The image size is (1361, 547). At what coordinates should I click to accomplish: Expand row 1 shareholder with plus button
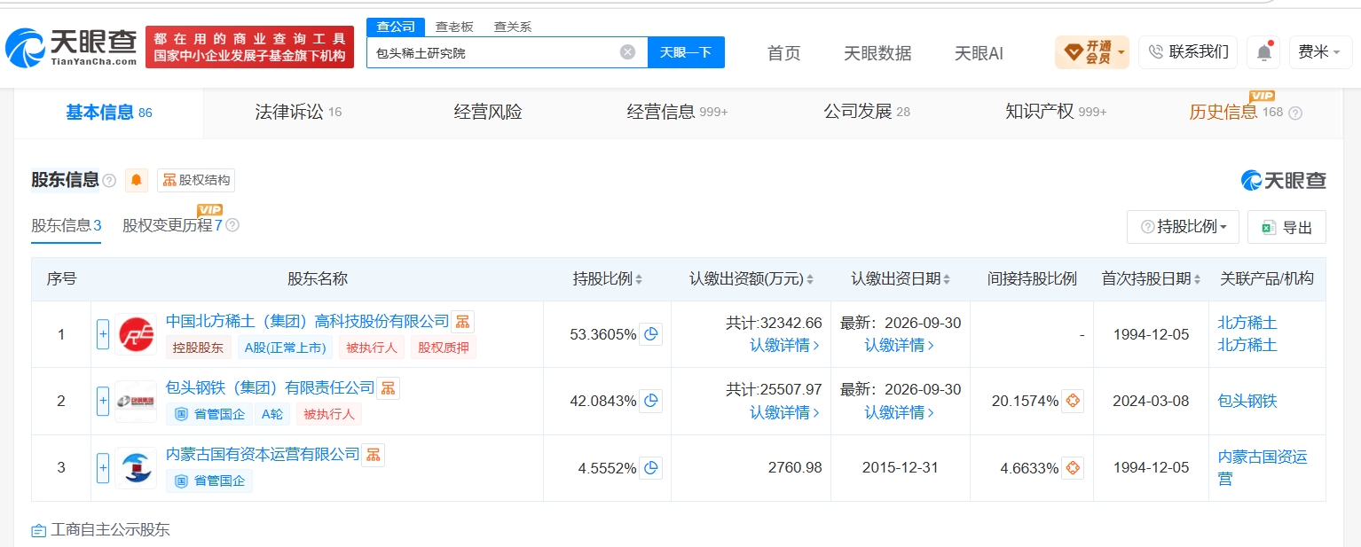coord(103,334)
